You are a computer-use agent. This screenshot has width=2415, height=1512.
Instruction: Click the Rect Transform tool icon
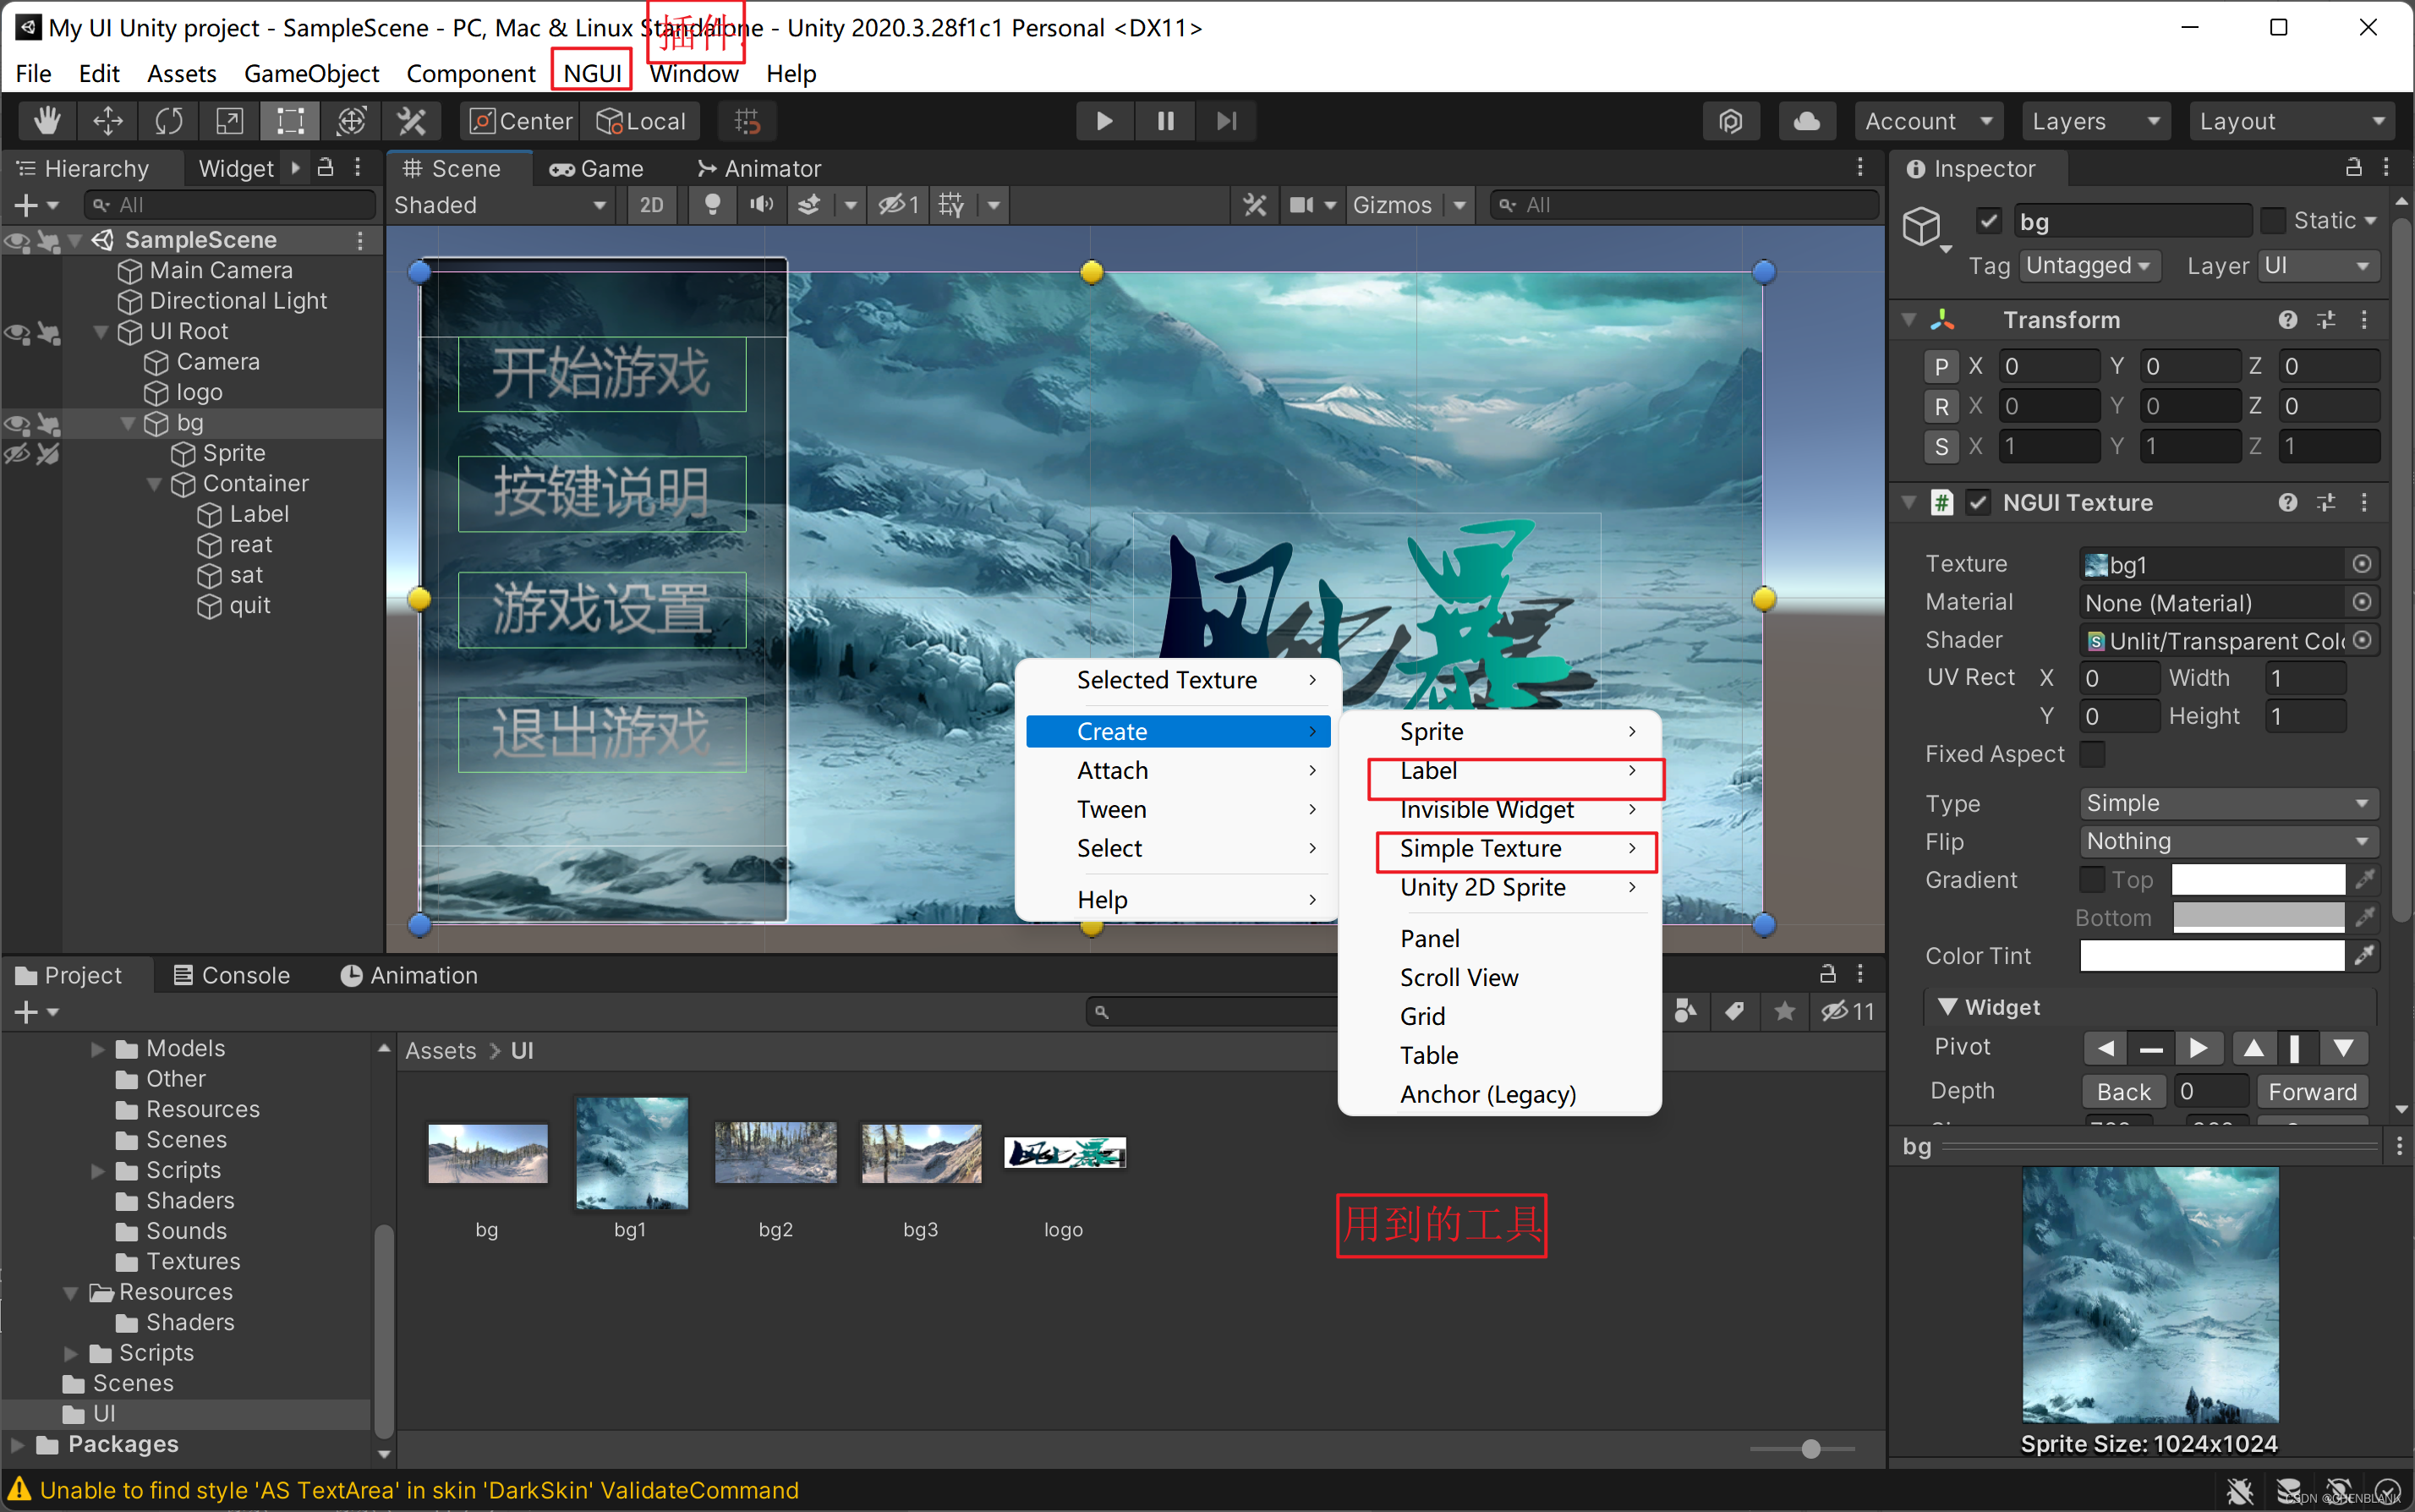pyautogui.click(x=287, y=120)
